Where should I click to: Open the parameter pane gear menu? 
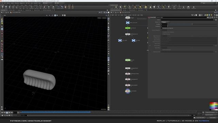click(x=208, y=17)
